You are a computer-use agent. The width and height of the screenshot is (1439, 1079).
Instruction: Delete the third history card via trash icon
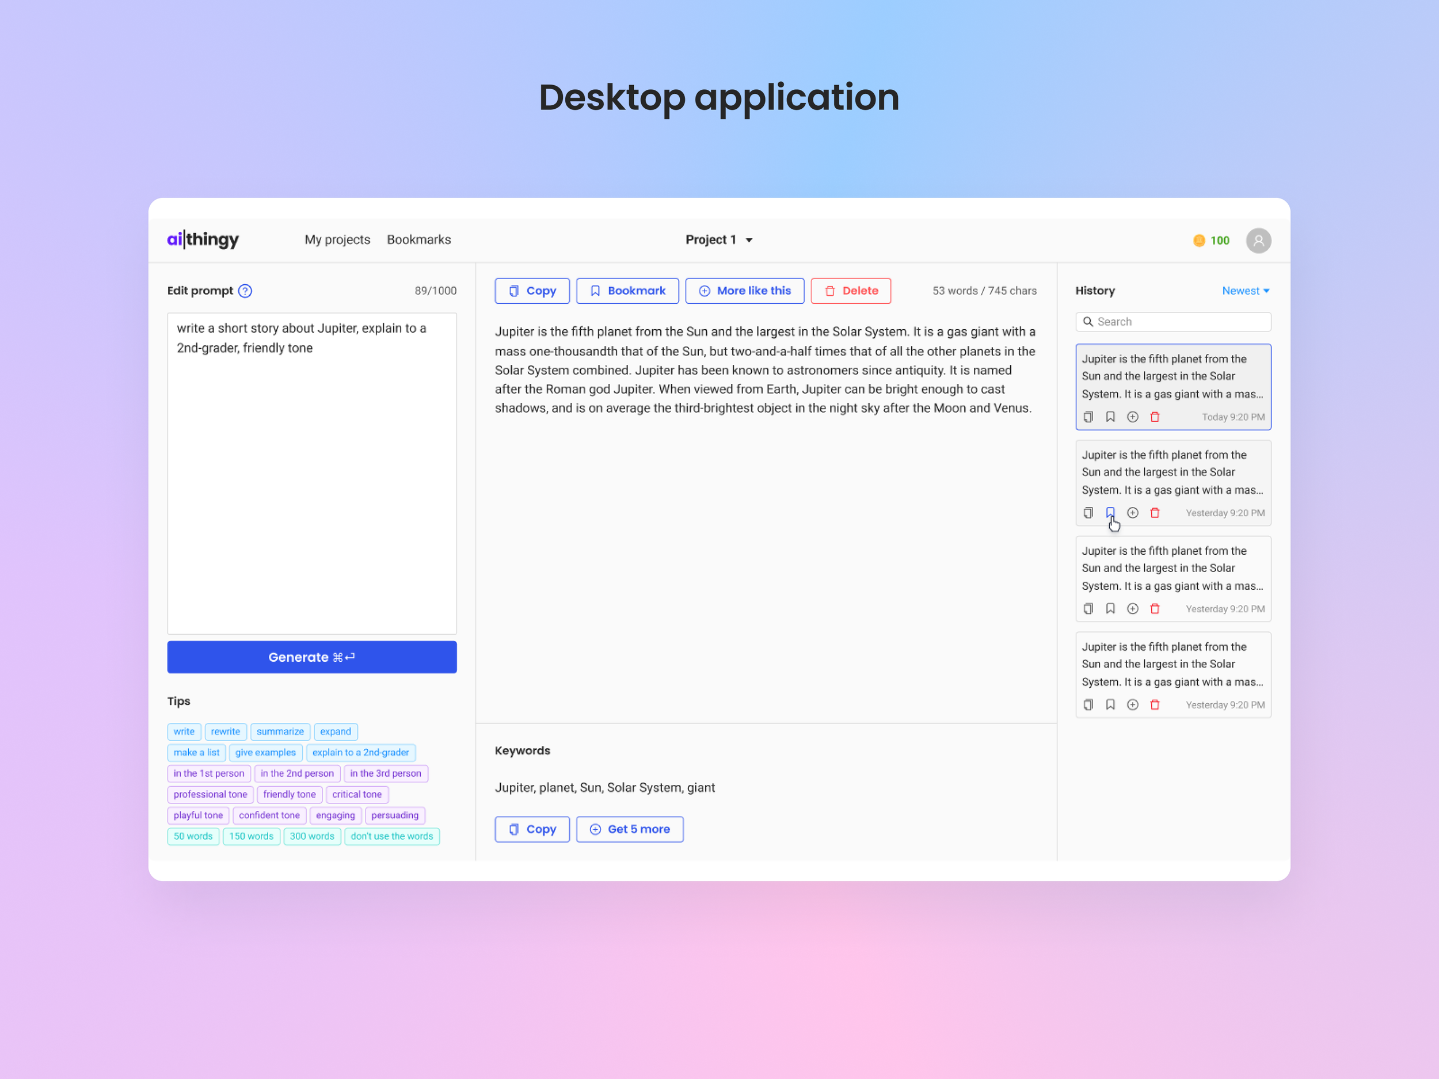coord(1155,609)
